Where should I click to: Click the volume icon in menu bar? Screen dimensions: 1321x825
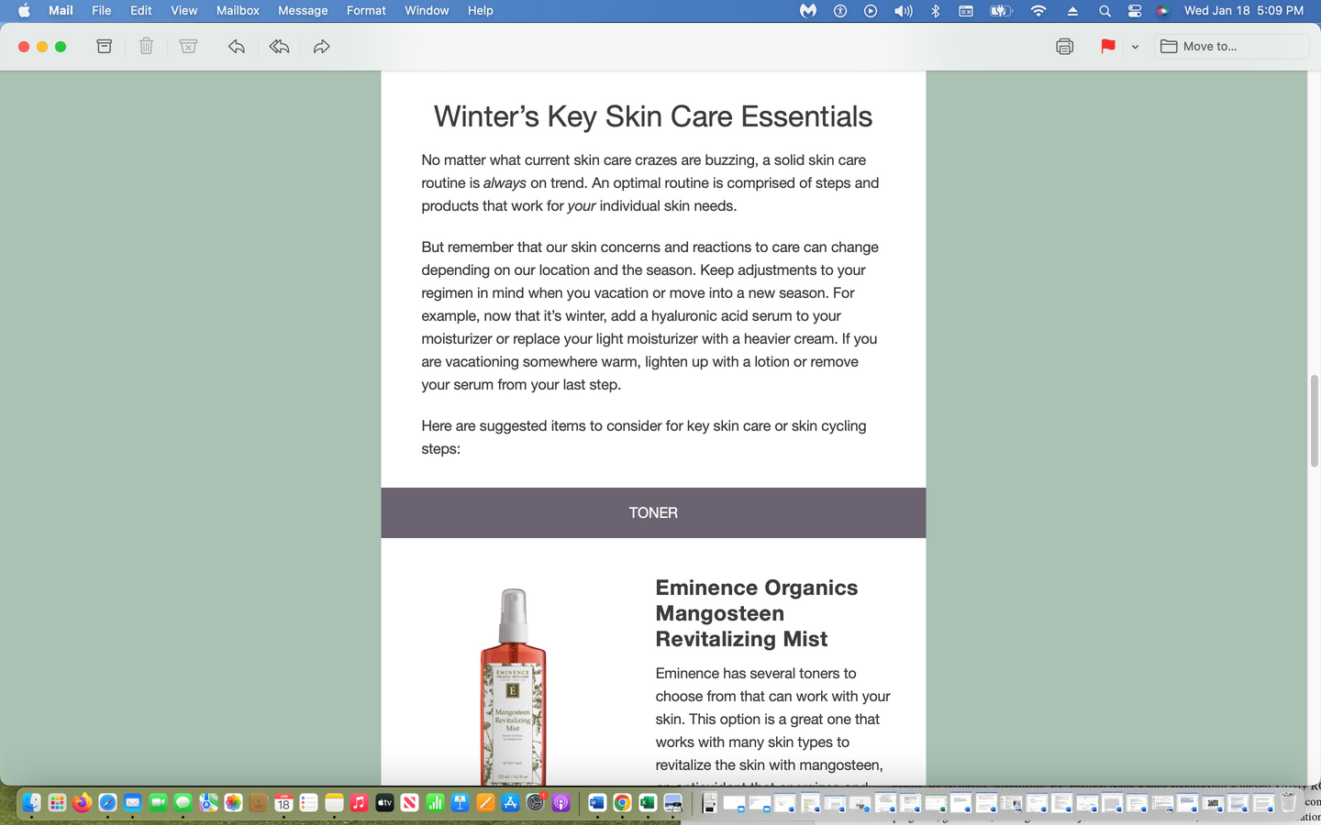coord(904,11)
